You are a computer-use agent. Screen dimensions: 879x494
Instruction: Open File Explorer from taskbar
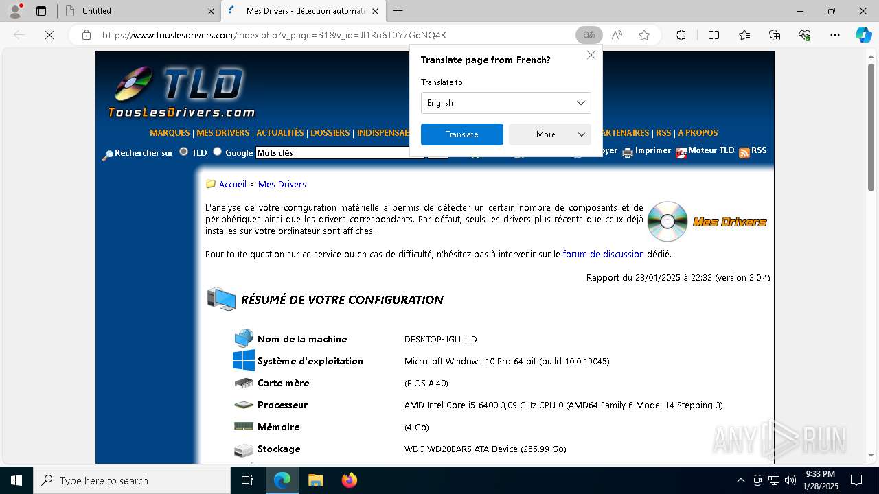pyautogui.click(x=315, y=480)
